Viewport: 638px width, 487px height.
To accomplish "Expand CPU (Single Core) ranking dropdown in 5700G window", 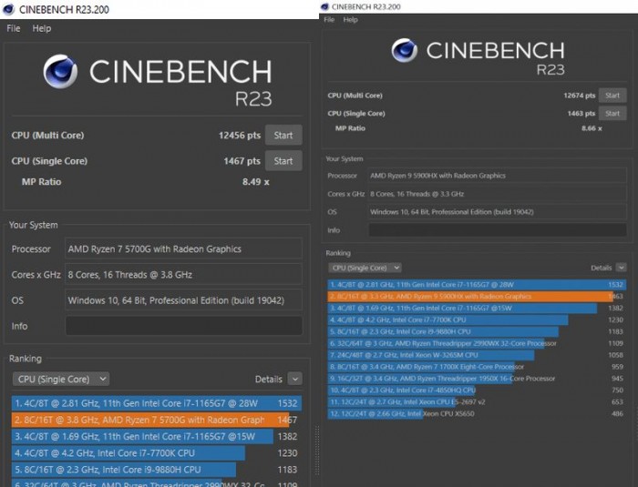I will (60, 379).
